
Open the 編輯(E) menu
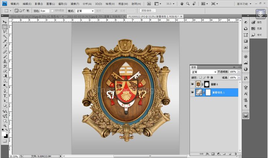[x=27, y=4]
